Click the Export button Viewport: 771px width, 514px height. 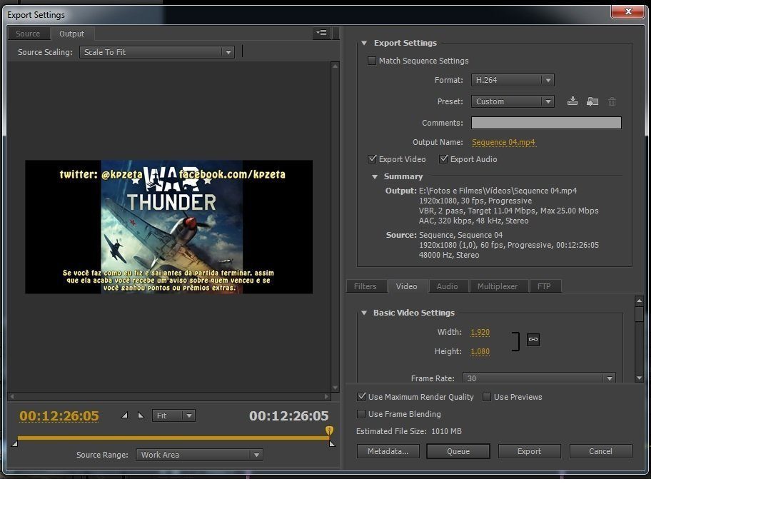529,451
